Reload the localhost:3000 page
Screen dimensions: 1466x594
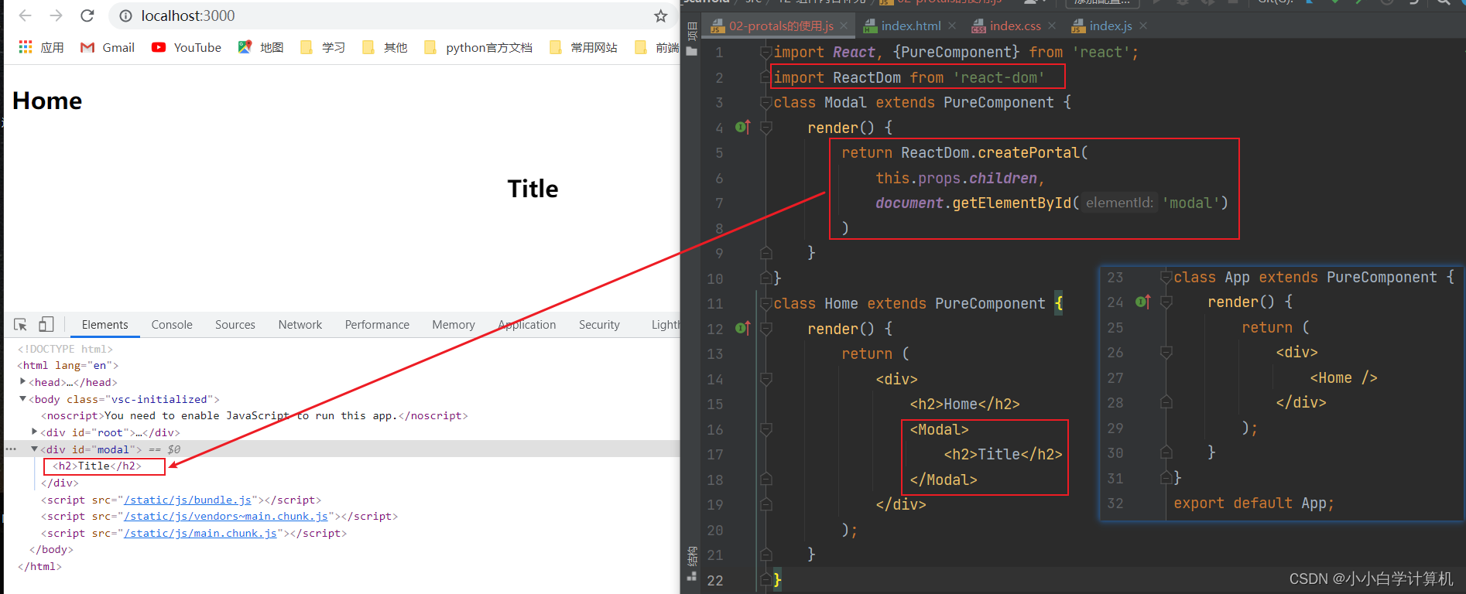click(x=87, y=15)
